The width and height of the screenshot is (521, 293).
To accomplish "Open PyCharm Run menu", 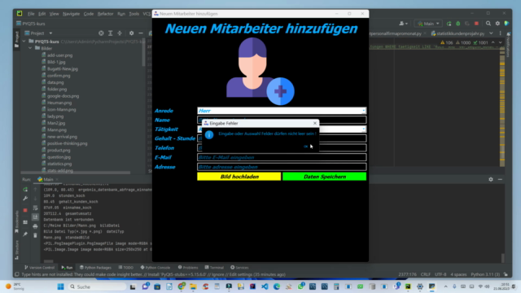I will click(121, 14).
